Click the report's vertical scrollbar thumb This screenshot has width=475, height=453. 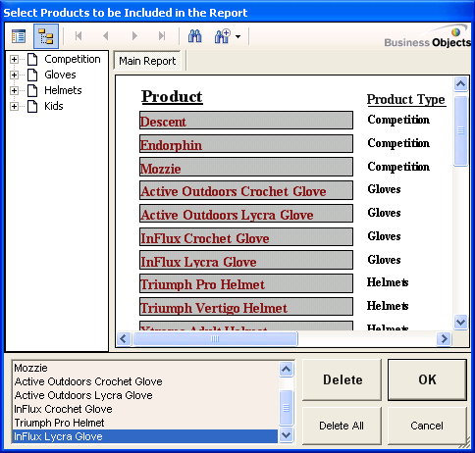click(x=460, y=130)
